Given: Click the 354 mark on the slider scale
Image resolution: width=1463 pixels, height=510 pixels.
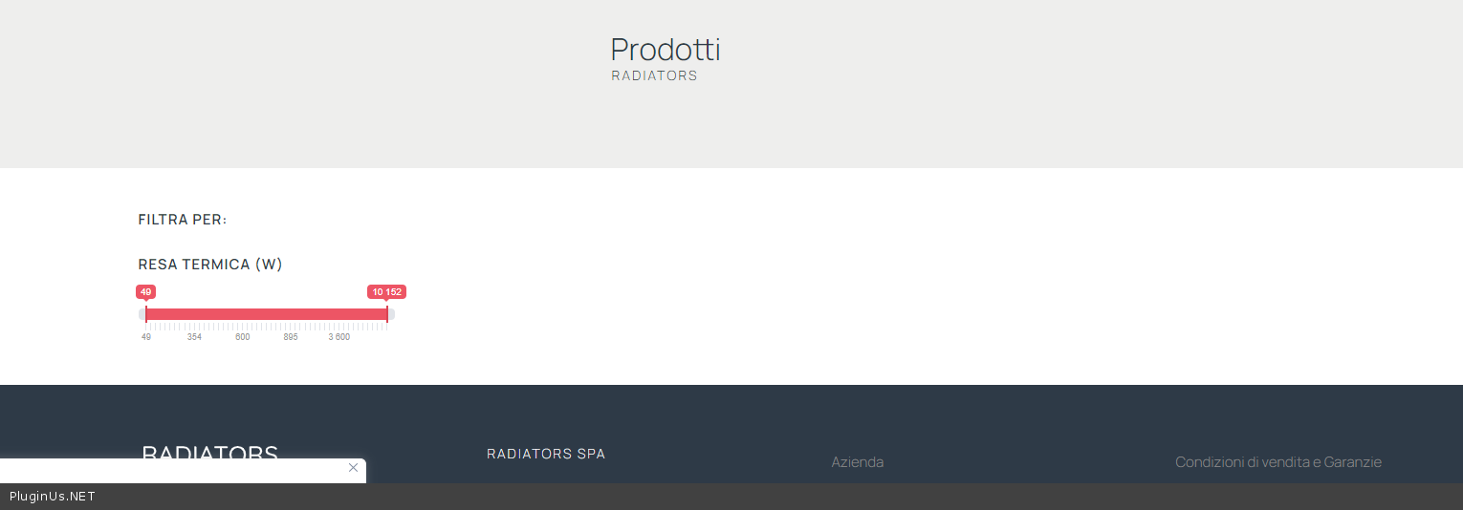Looking at the screenshot, I should 194,337.
